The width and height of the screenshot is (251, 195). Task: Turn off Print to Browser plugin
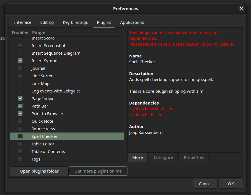tap(20, 114)
